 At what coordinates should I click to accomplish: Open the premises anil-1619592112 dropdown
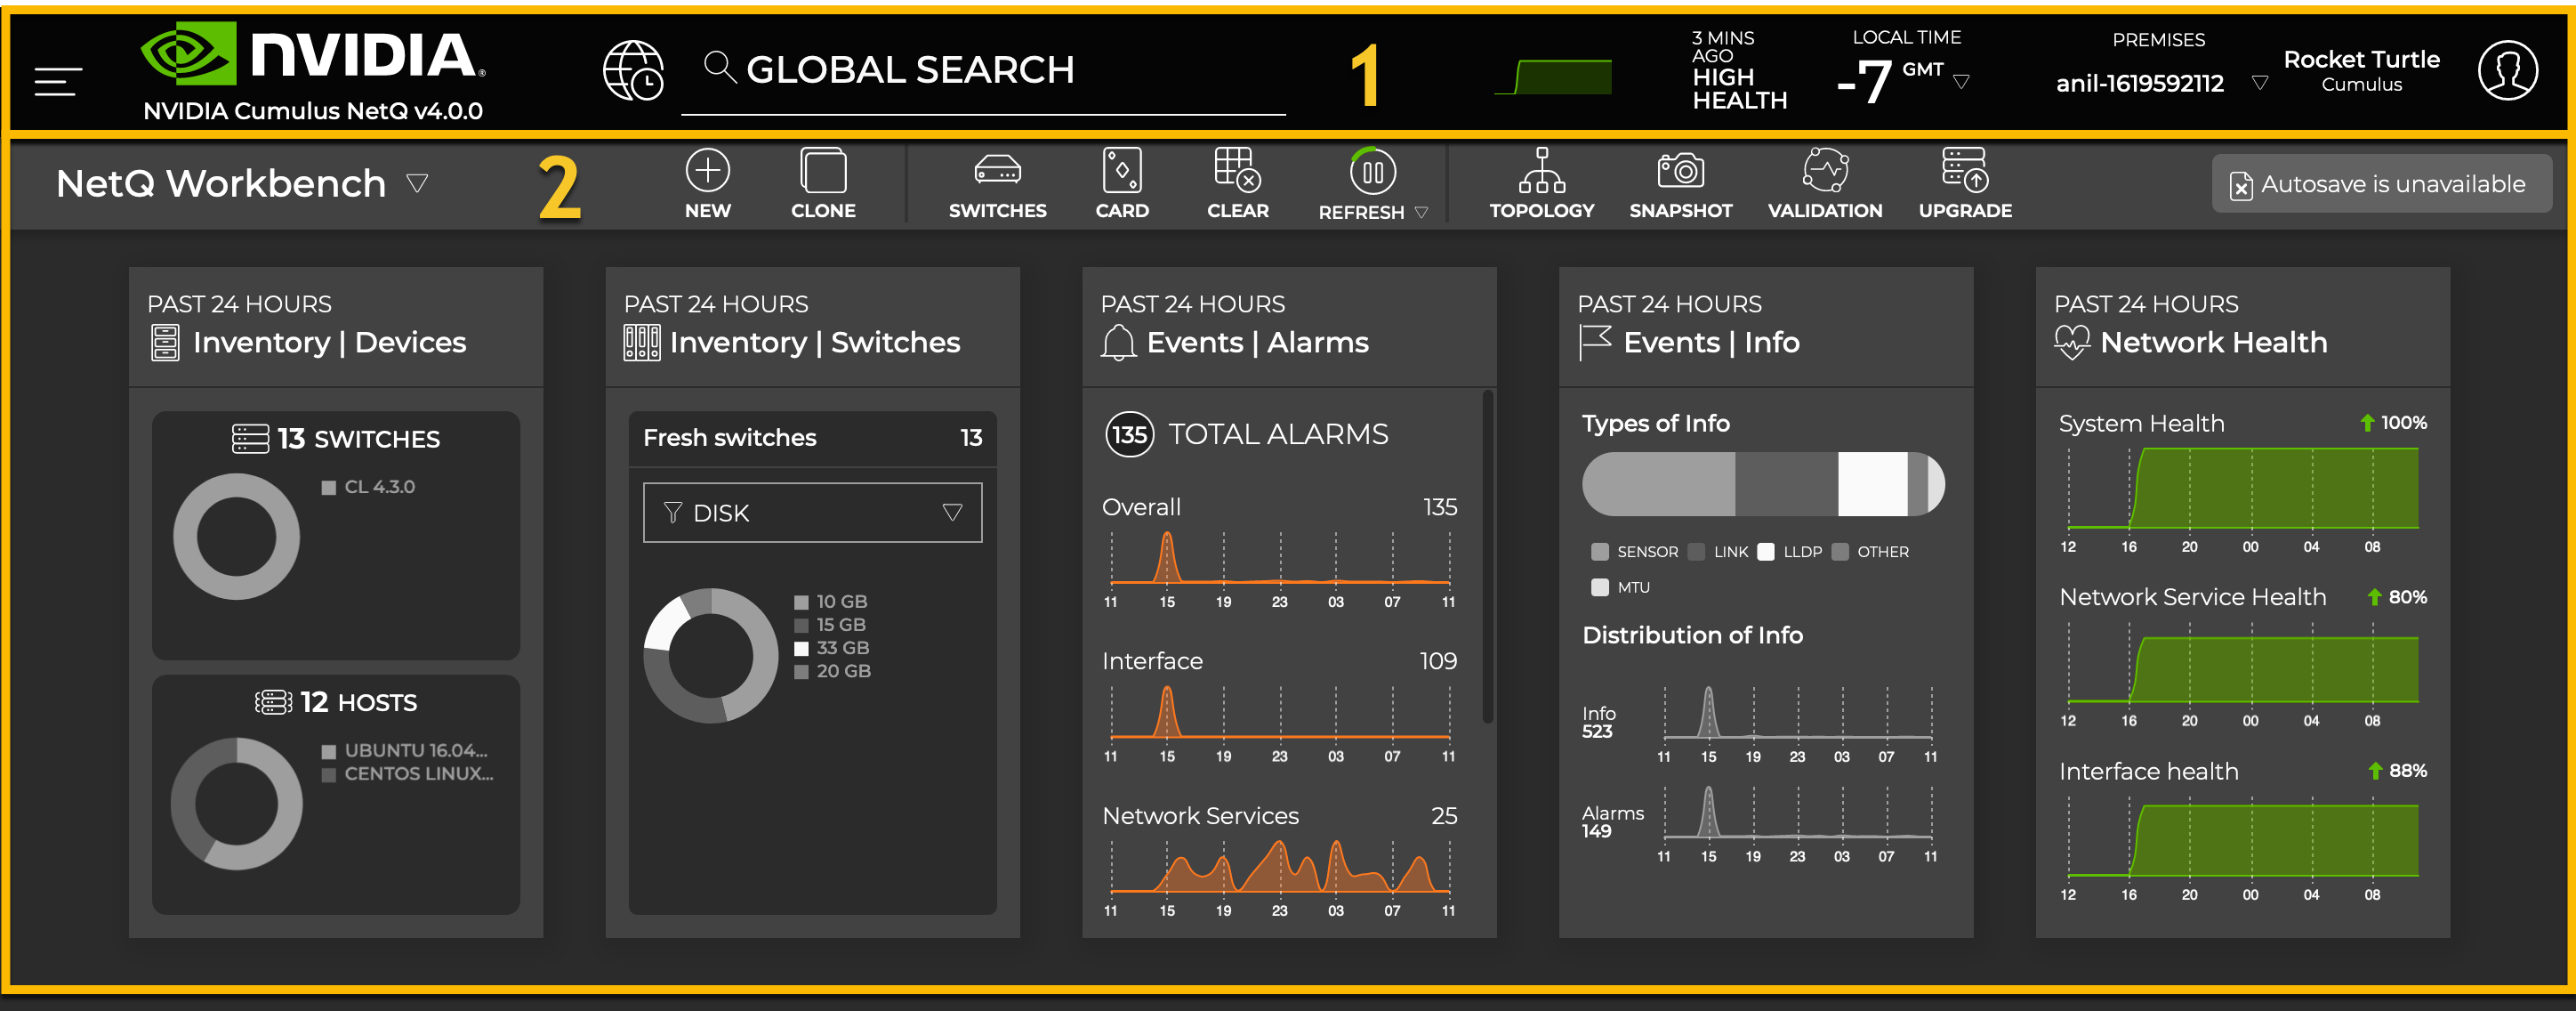[x=2260, y=83]
